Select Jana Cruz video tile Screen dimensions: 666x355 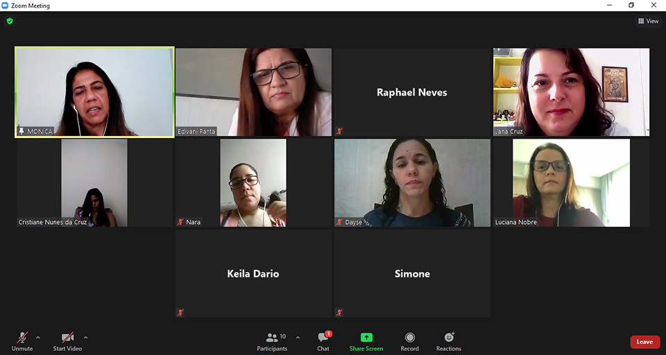[571, 92]
